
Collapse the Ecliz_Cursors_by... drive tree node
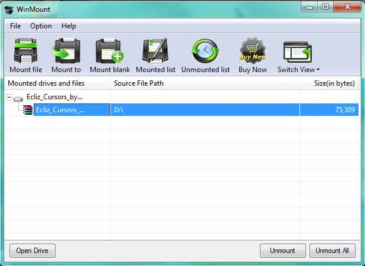[9, 97]
